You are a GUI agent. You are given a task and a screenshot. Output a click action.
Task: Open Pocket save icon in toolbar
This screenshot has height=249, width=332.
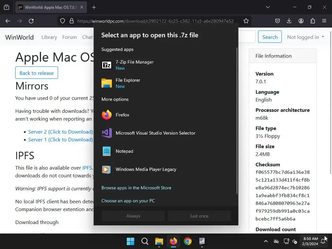click(x=278, y=21)
